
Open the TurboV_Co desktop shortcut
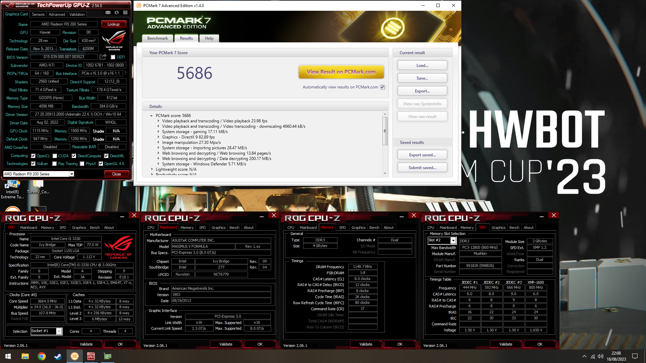point(38,187)
